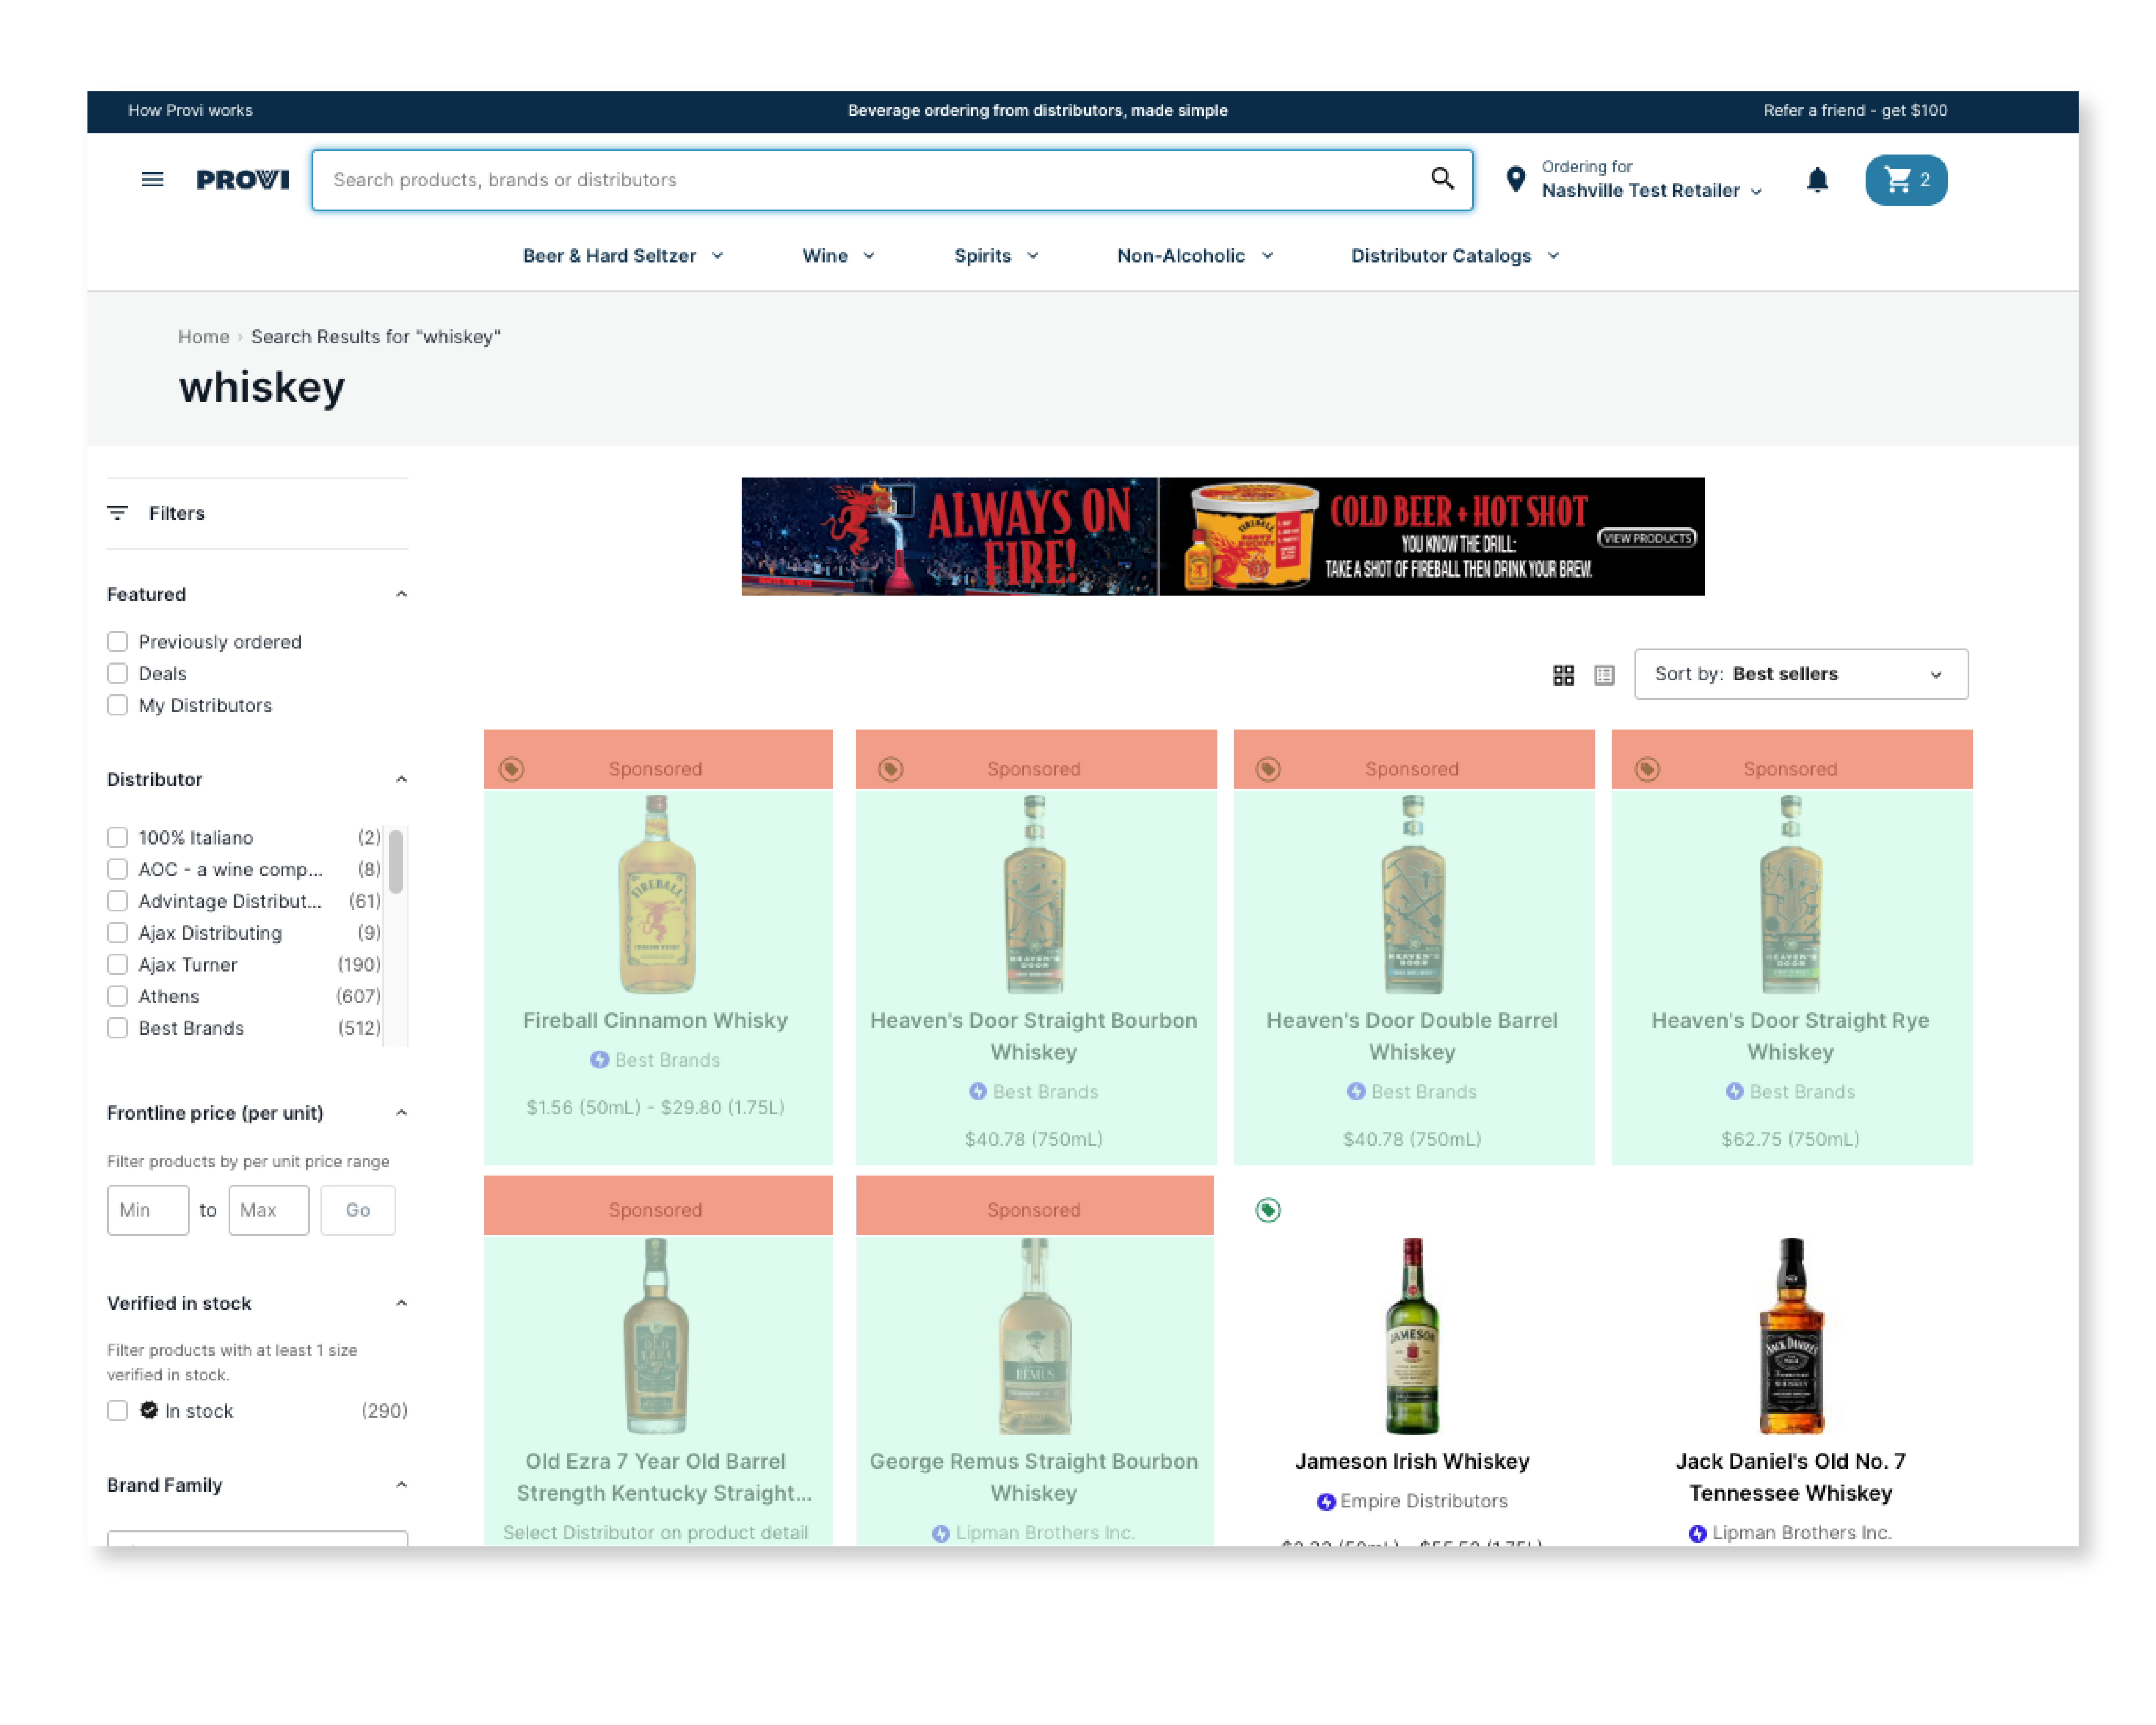Open the Sort by Best sellers dropdown

[x=1801, y=674]
